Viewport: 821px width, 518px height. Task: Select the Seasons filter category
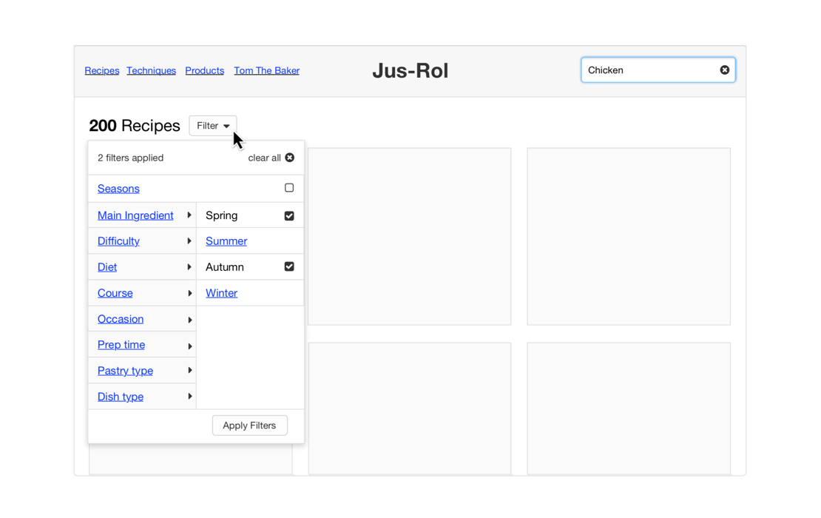click(118, 189)
